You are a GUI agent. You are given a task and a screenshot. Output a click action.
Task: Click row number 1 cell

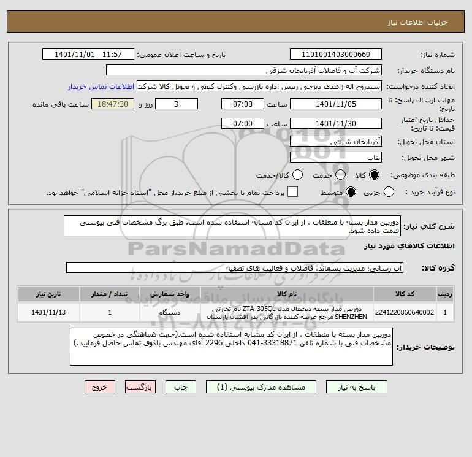click(x=445, y=312)
